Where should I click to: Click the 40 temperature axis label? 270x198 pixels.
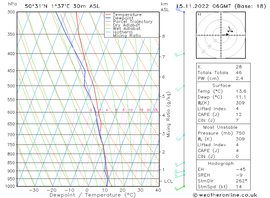click(158, 190)
